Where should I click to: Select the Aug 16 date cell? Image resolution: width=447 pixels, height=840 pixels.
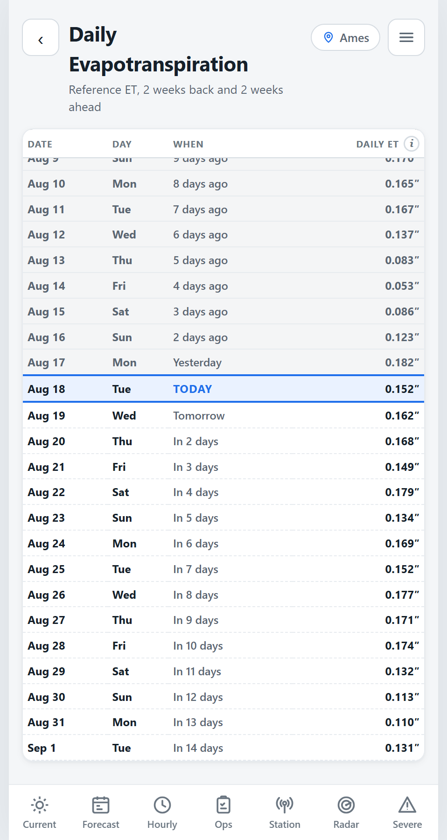(46, 337)
